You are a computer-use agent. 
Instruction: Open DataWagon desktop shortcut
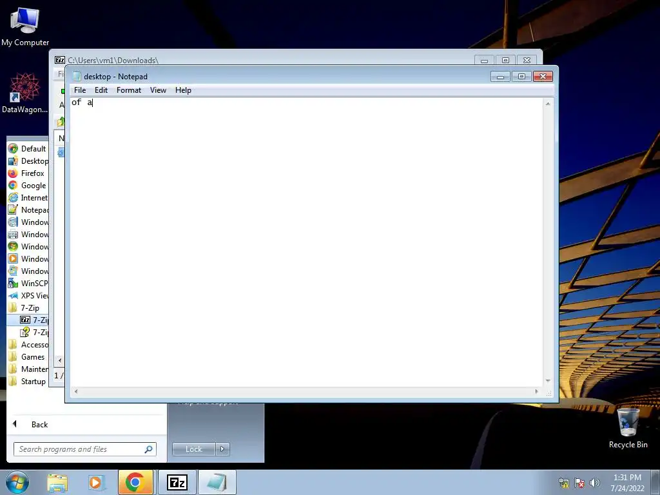[x=25, y=93]
